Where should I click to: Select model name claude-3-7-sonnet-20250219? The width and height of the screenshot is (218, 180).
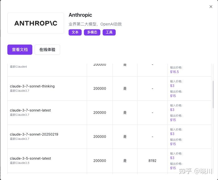click(x=34, y=134)
